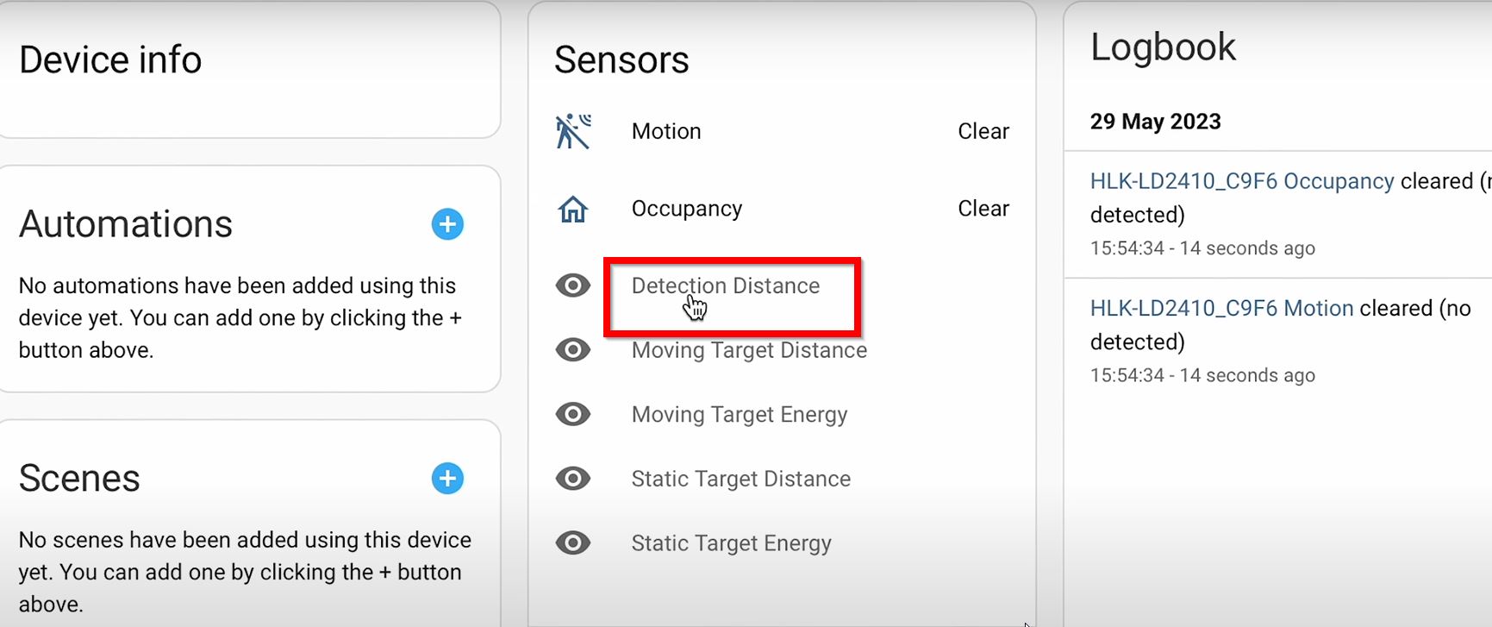1492x627 pixels.
Task: Open the Motion sensor entity row
Action: pyautogui.click(x=782, y=131)
